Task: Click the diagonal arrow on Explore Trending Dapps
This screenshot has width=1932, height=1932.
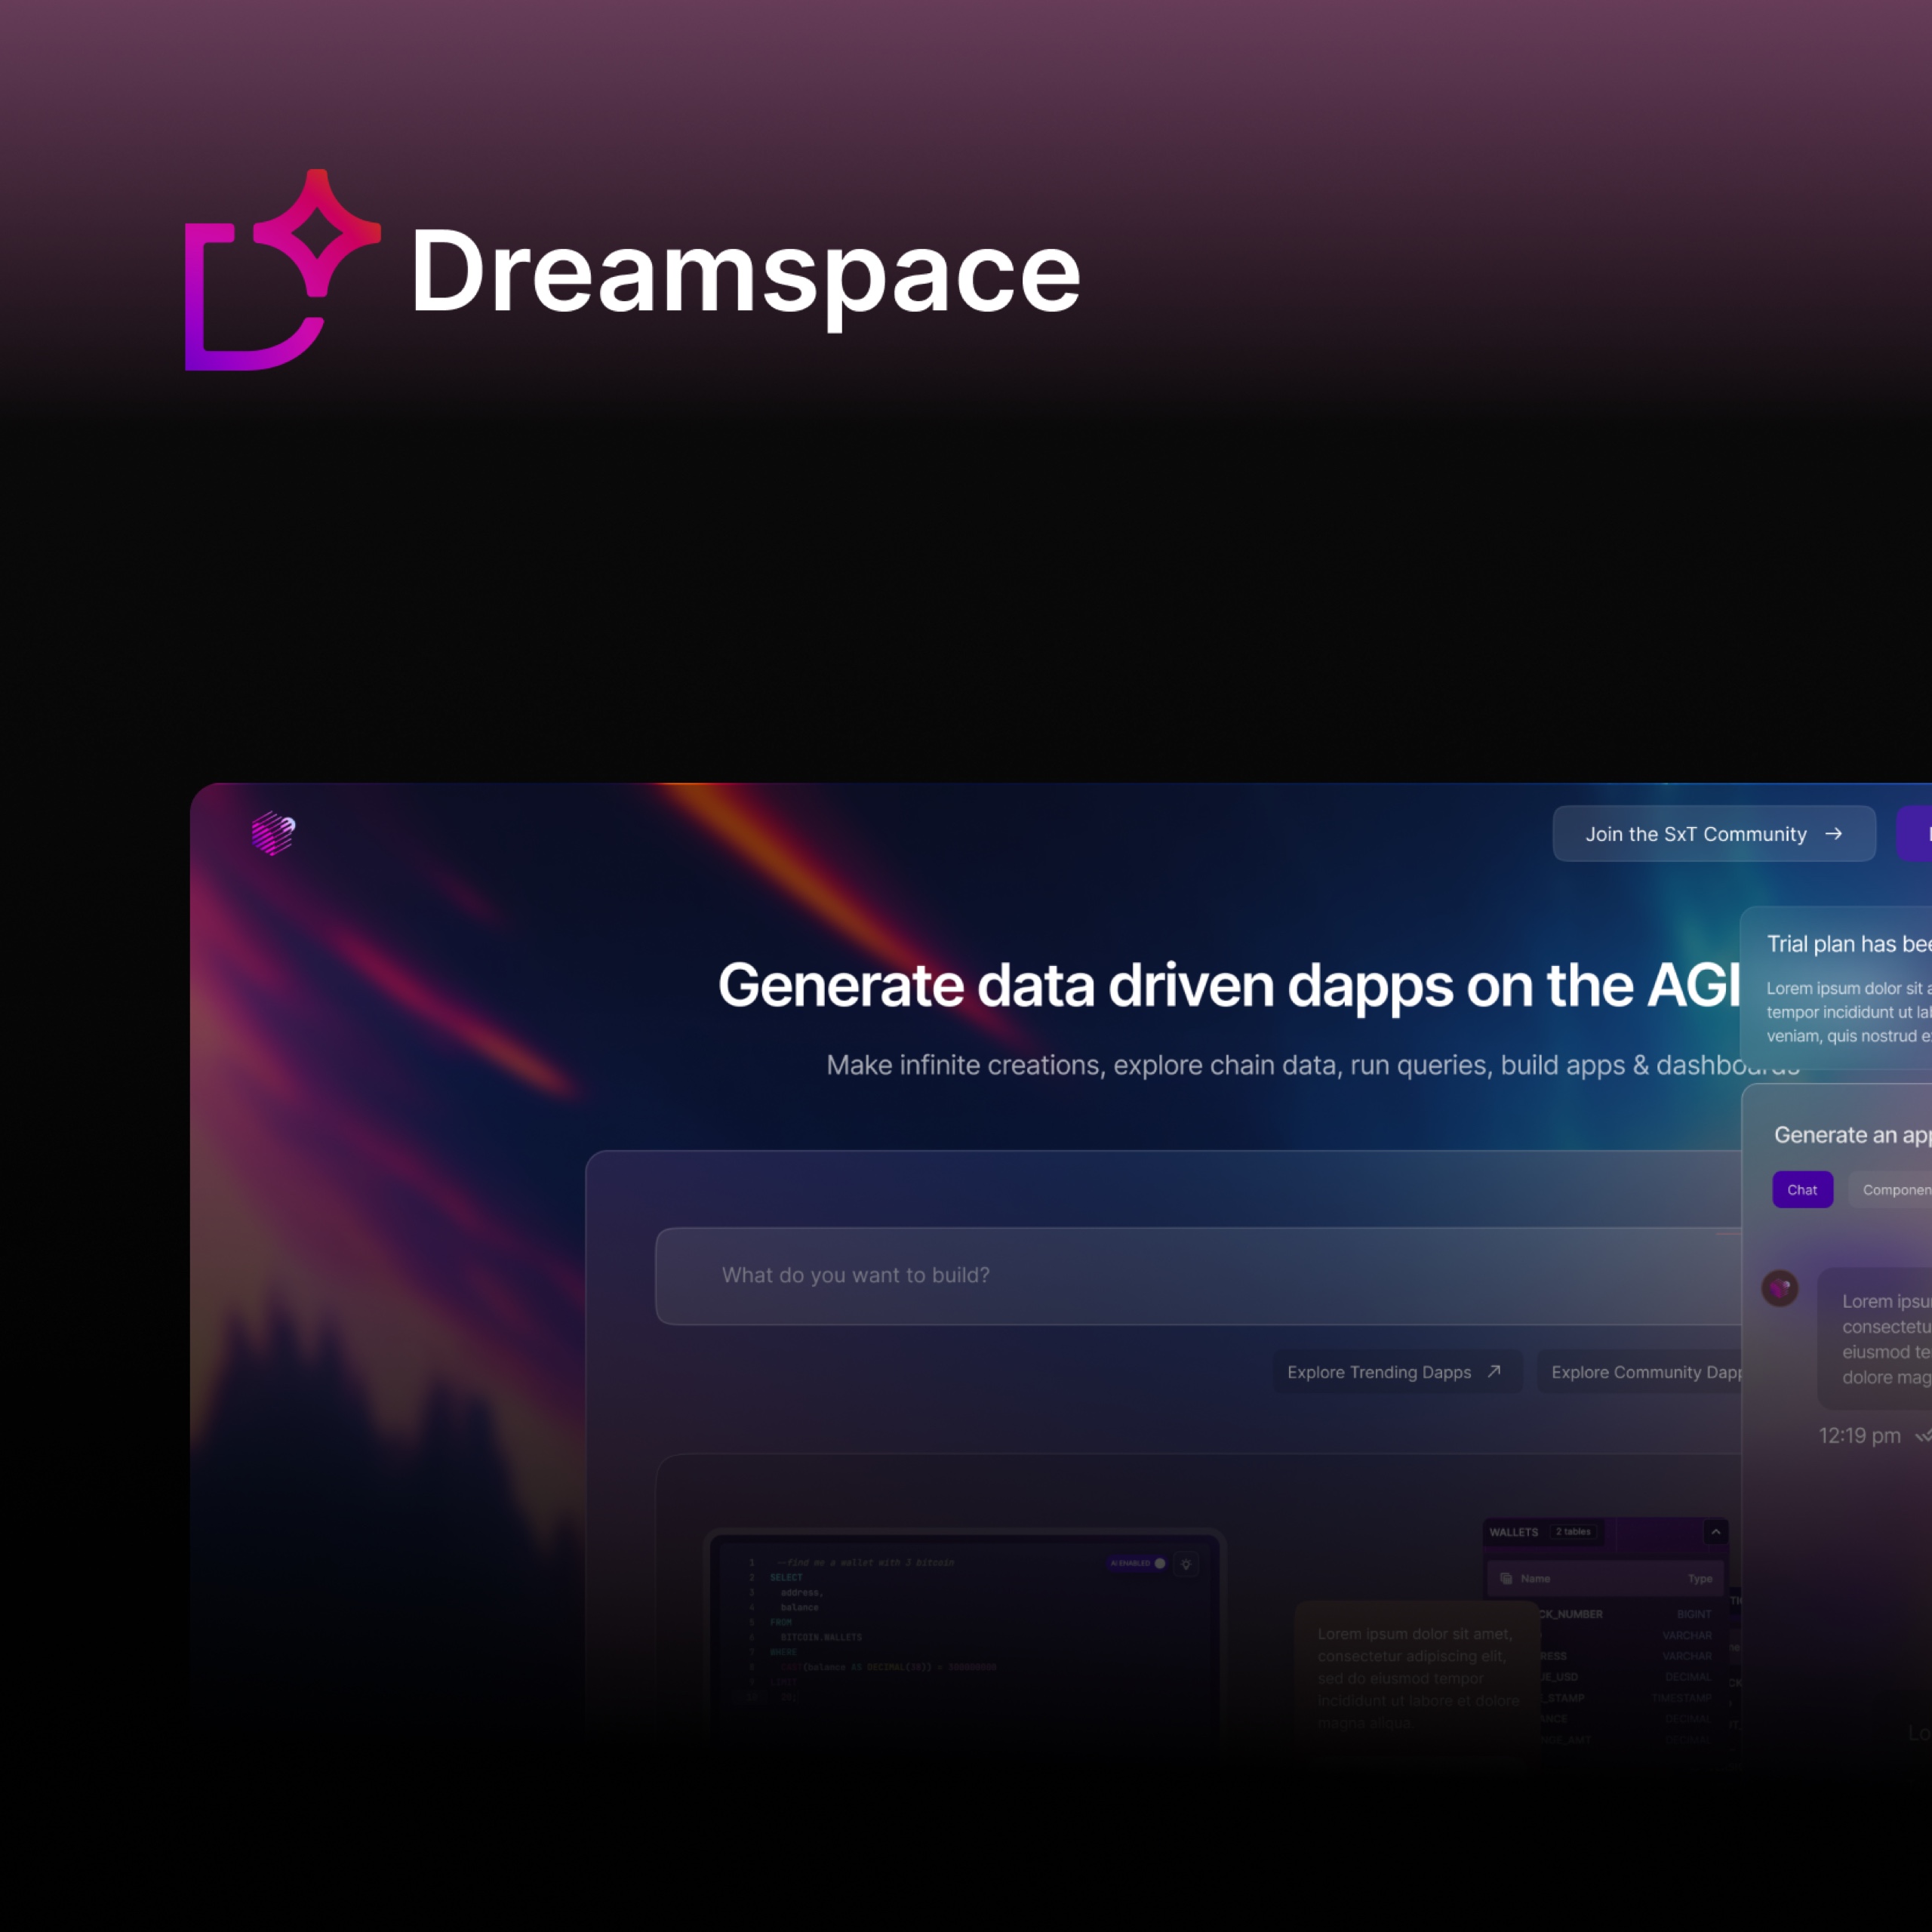Action: point(1495,1372)
